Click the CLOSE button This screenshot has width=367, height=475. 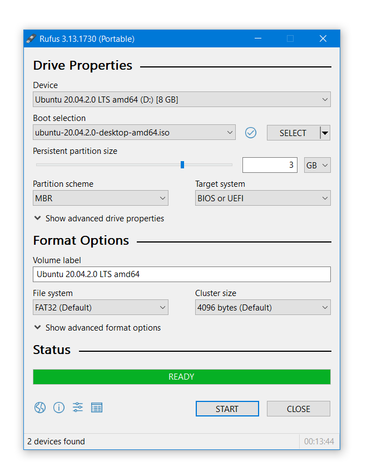tap(299, 409)
